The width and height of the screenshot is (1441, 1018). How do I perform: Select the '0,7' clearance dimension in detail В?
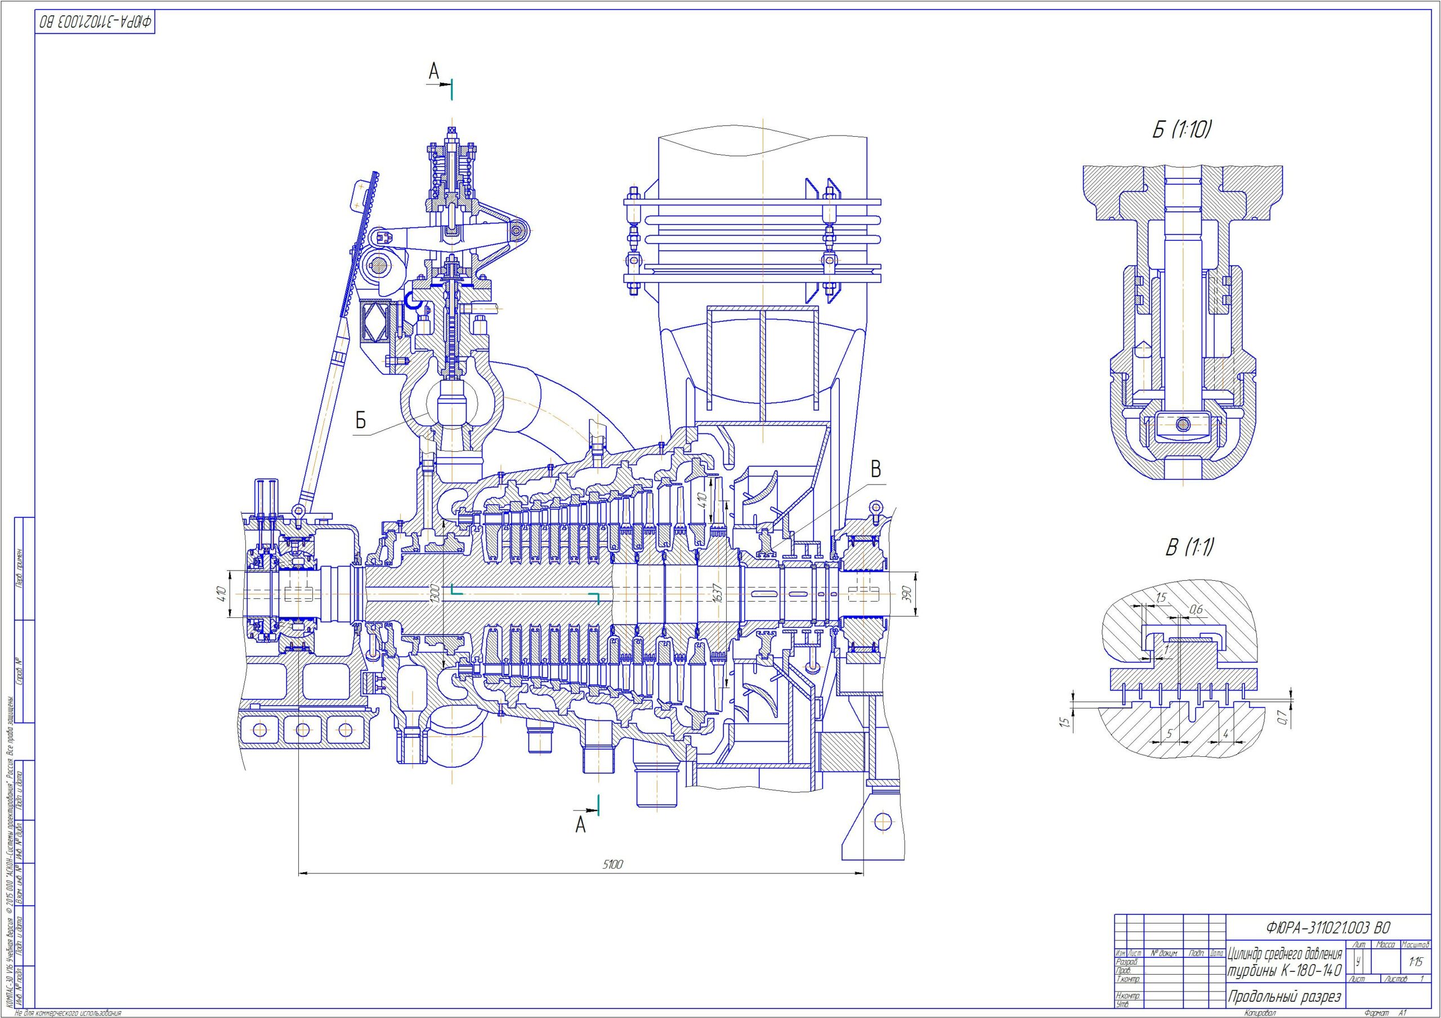tap(1282, 717)
